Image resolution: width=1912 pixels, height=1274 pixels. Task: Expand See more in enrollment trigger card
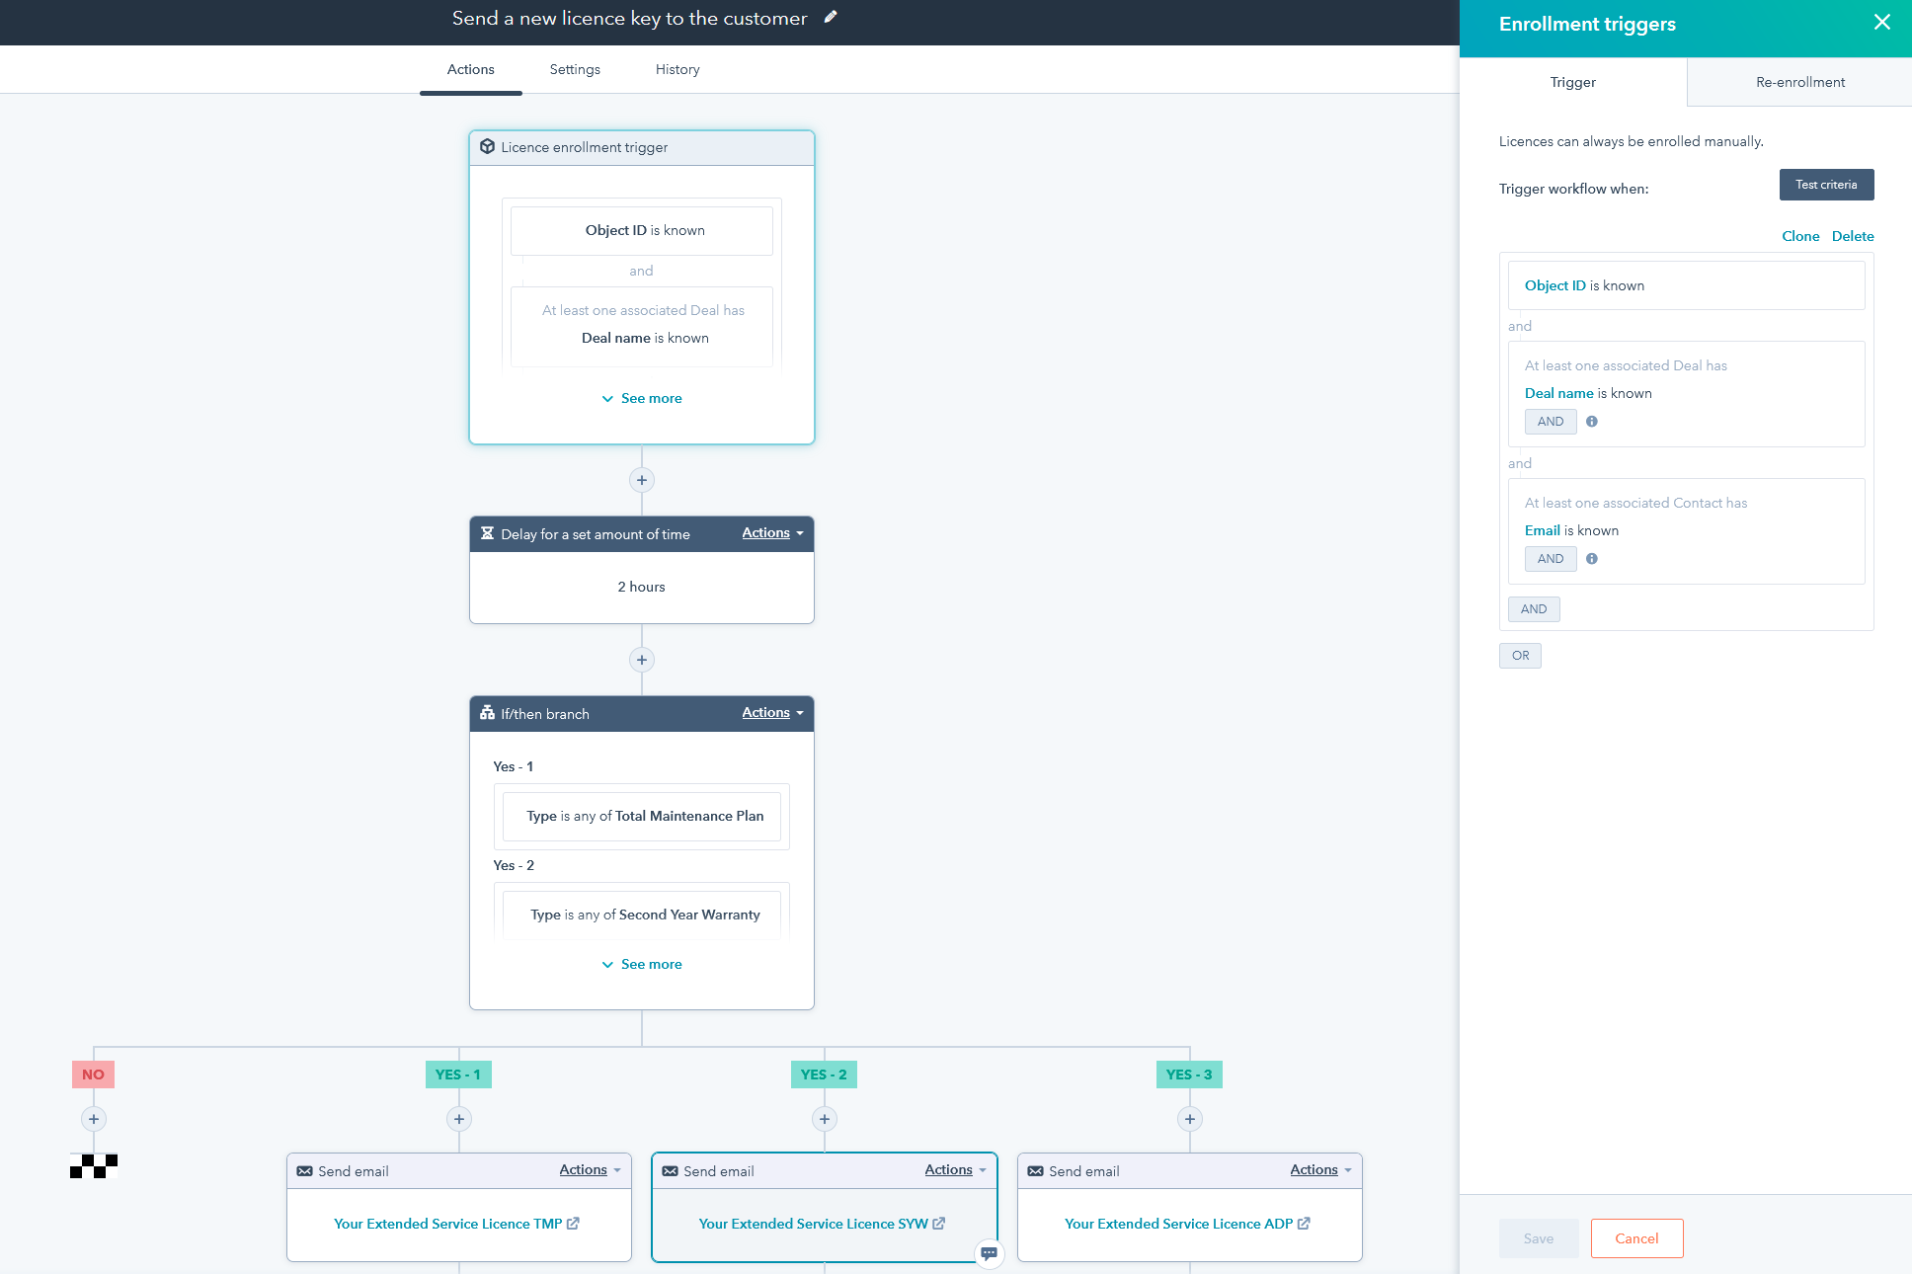tap(642, 398)
